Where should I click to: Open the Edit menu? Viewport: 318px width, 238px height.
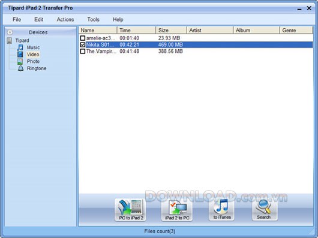(x=38, y=19)
